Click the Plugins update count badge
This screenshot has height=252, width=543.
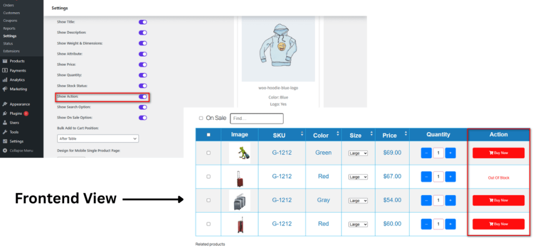click(x=26, y=113)
